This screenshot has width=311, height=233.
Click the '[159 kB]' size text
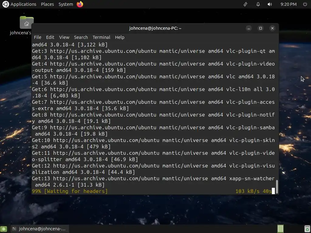(114, 70)
